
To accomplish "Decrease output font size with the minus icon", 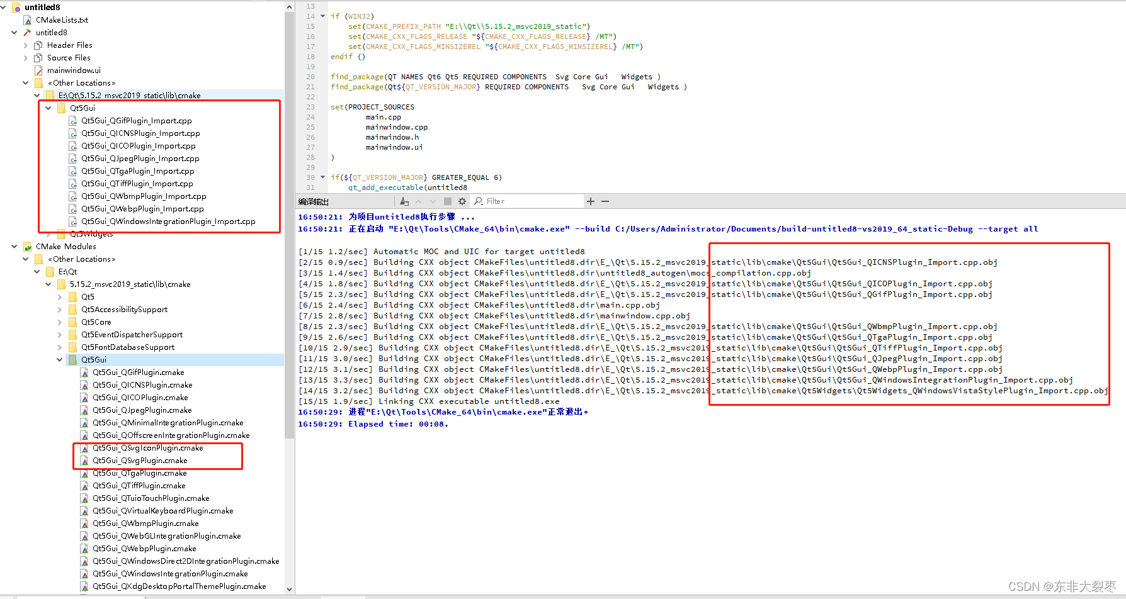I will 605,201.
